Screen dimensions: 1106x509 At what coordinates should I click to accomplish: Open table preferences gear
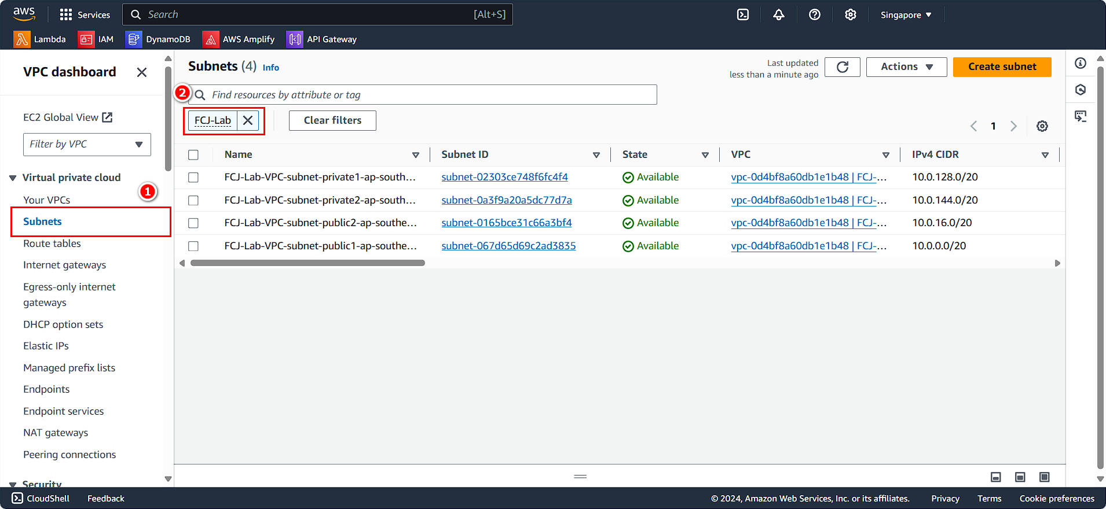[x=1042, y=126]
